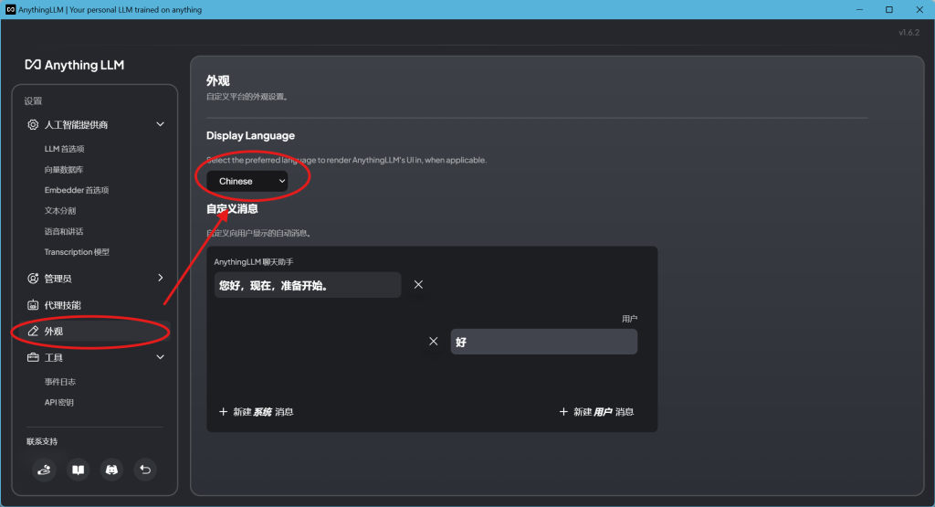Viewport: 935px width, 507px height.
Task: Open Transcription 模型 settings
Action: point(77,252)
